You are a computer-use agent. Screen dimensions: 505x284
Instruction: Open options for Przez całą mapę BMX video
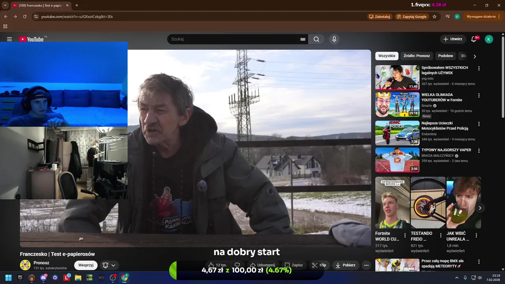click(x=479, y=262)
